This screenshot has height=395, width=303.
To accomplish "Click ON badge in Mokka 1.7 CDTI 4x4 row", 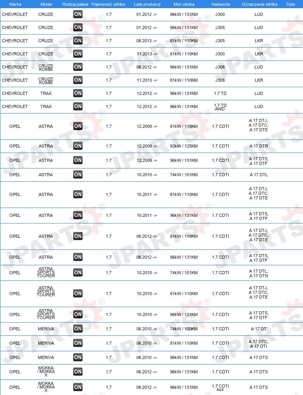I will [78, 387].
